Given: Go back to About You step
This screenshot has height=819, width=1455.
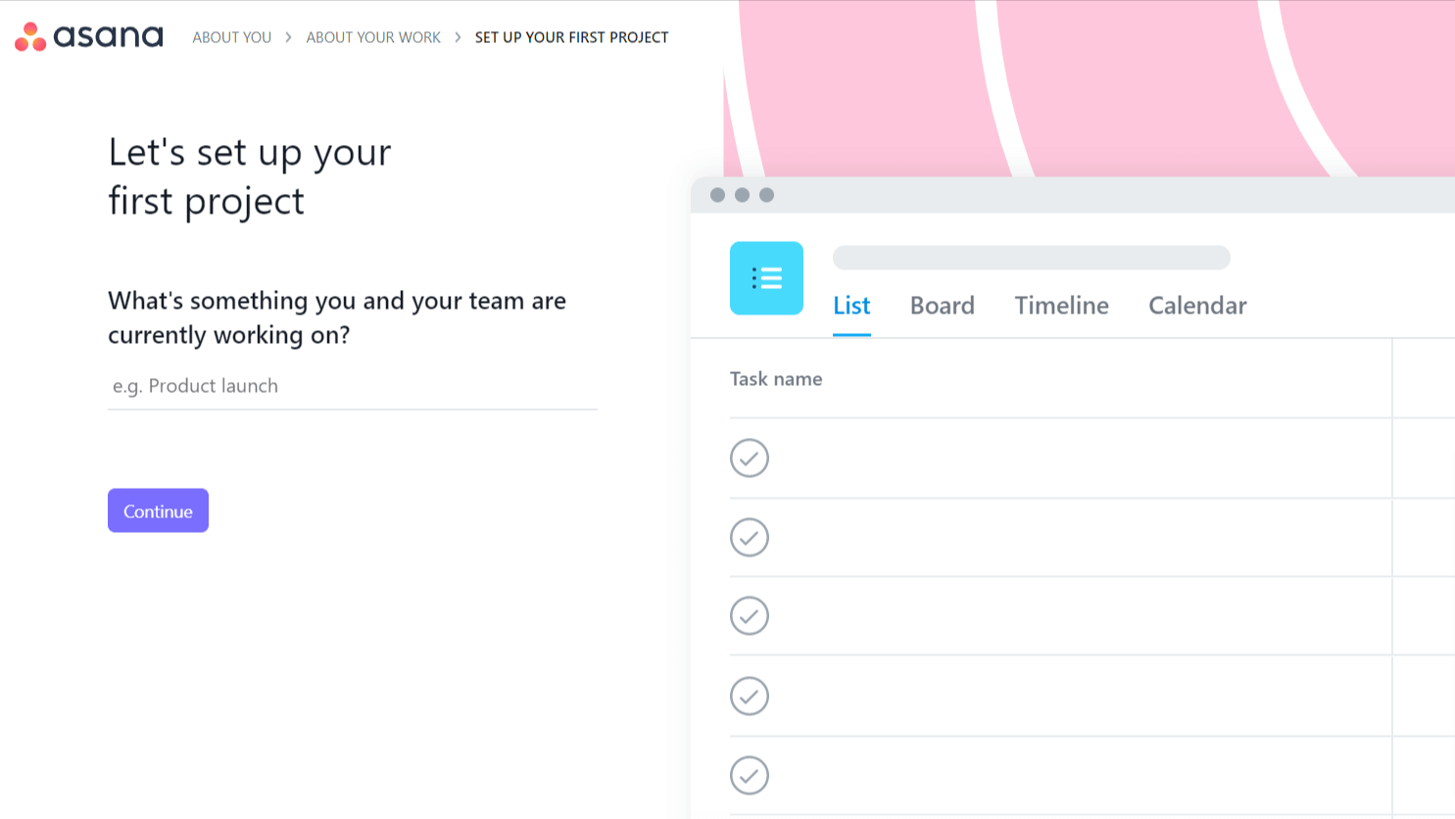Looking at the screenshot, I should (231, 37).
